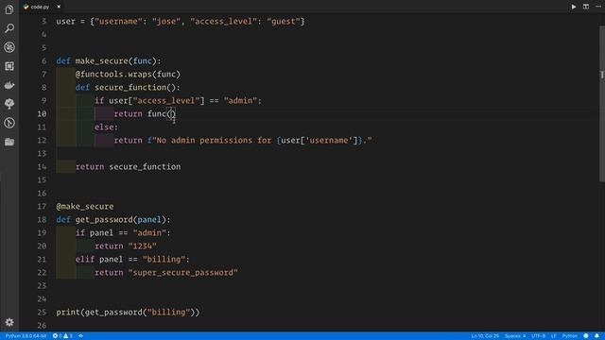
Task: Open errors and warnings count in status bar
Action: [62, 336]
